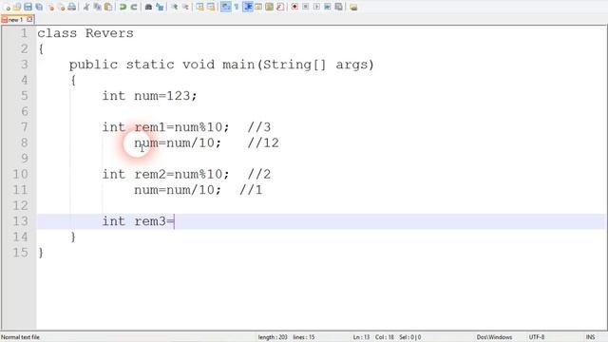Close the current document from the toolbar
Screen dimensions: 608x342
(x=50, y=7)
